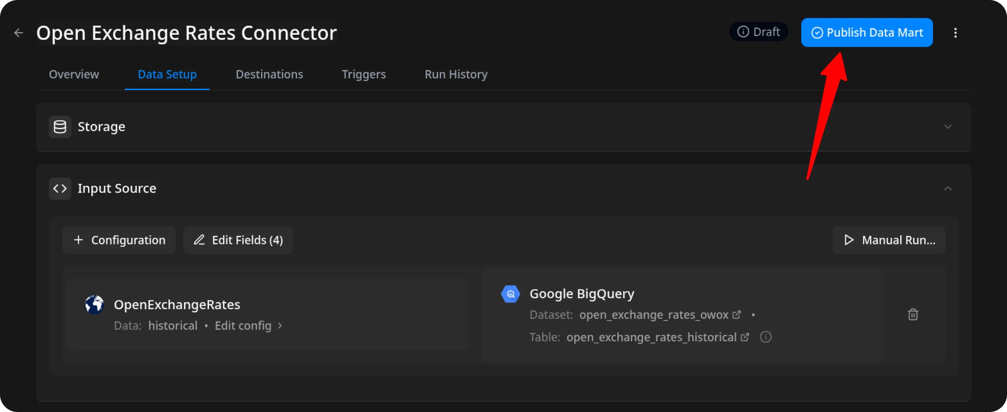Click the info icon next to the table name
This screenshot has width=1007, height=412.
(x=765, y=337)
